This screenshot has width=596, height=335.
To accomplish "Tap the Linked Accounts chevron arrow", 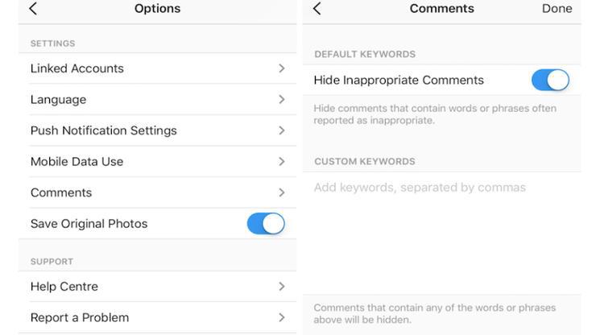I will (281, 68).
